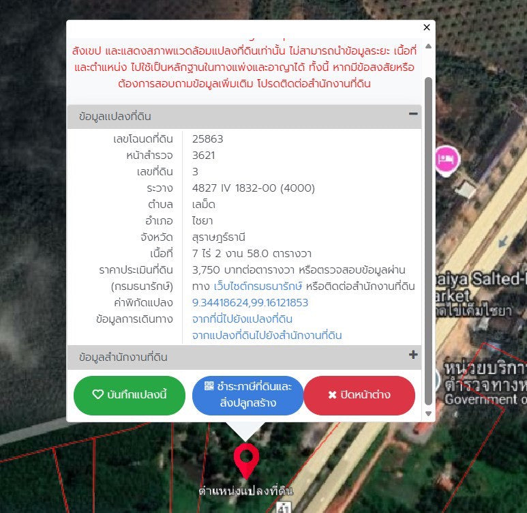The width and height of the screenshot is (527, 513).
Task: Collapse the ข้อมูลแปลงที่ดิน section with minus icon
Action: (x=412, y=115)
